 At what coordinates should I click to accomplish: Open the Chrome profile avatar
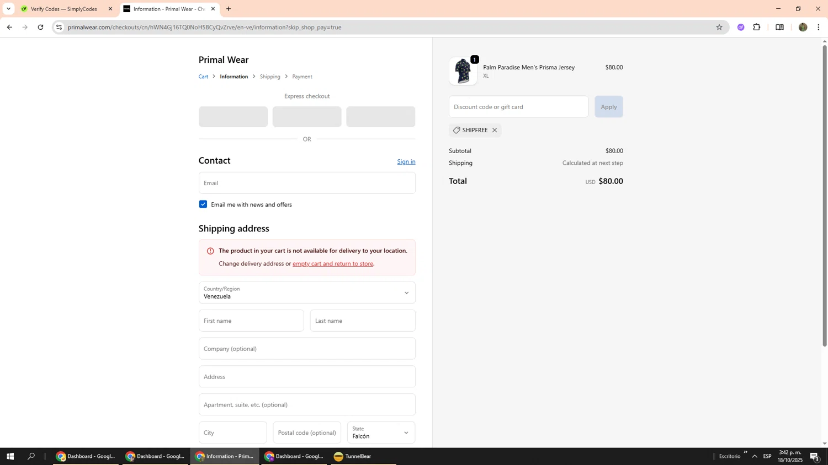pos(803,27)
